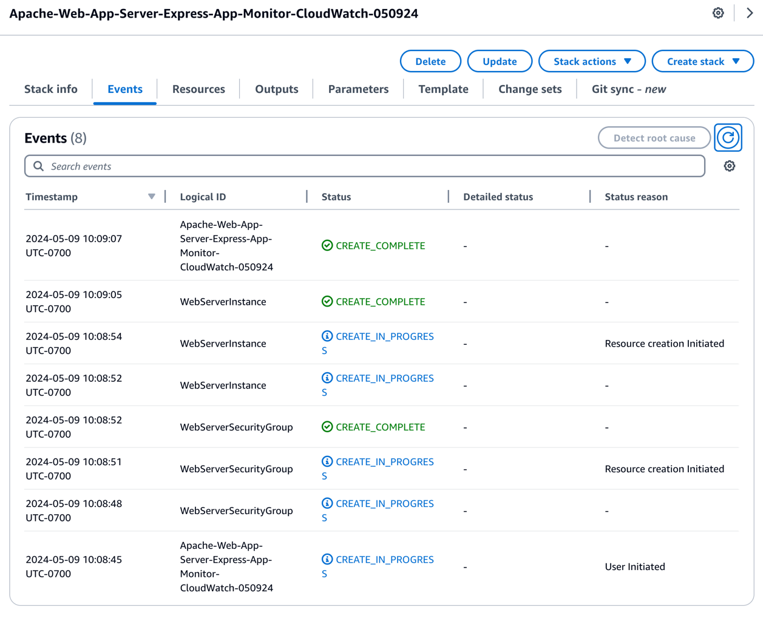Viewport: 763px width, 618px height.
Task: Sort by Timestamp using the arrow
Action: click(151, 197)
